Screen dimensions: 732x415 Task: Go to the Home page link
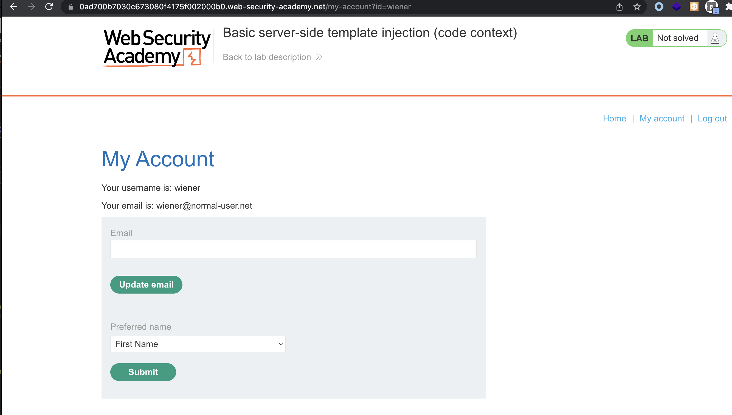614,119
